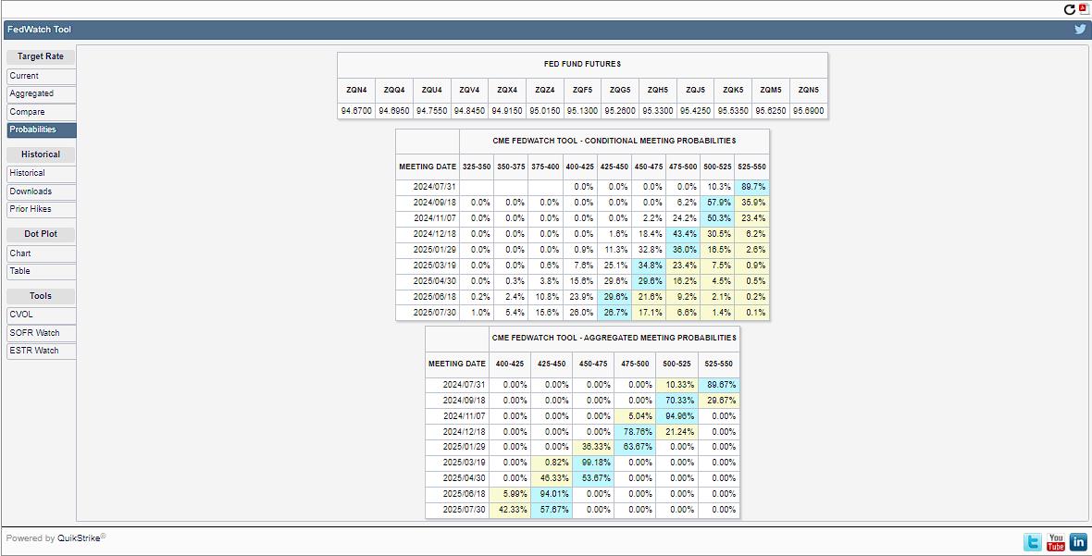The width and height of the screenshot is (1092, 556).
Task: Select the 46.33% aggregated cell
Action: point(552,478)
